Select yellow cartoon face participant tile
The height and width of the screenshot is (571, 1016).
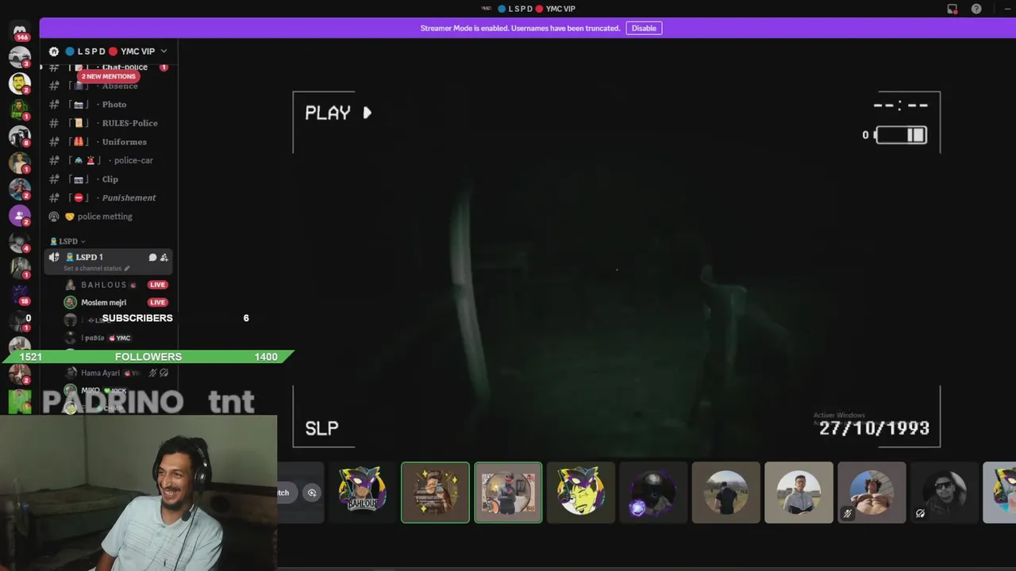coord(580,492)
